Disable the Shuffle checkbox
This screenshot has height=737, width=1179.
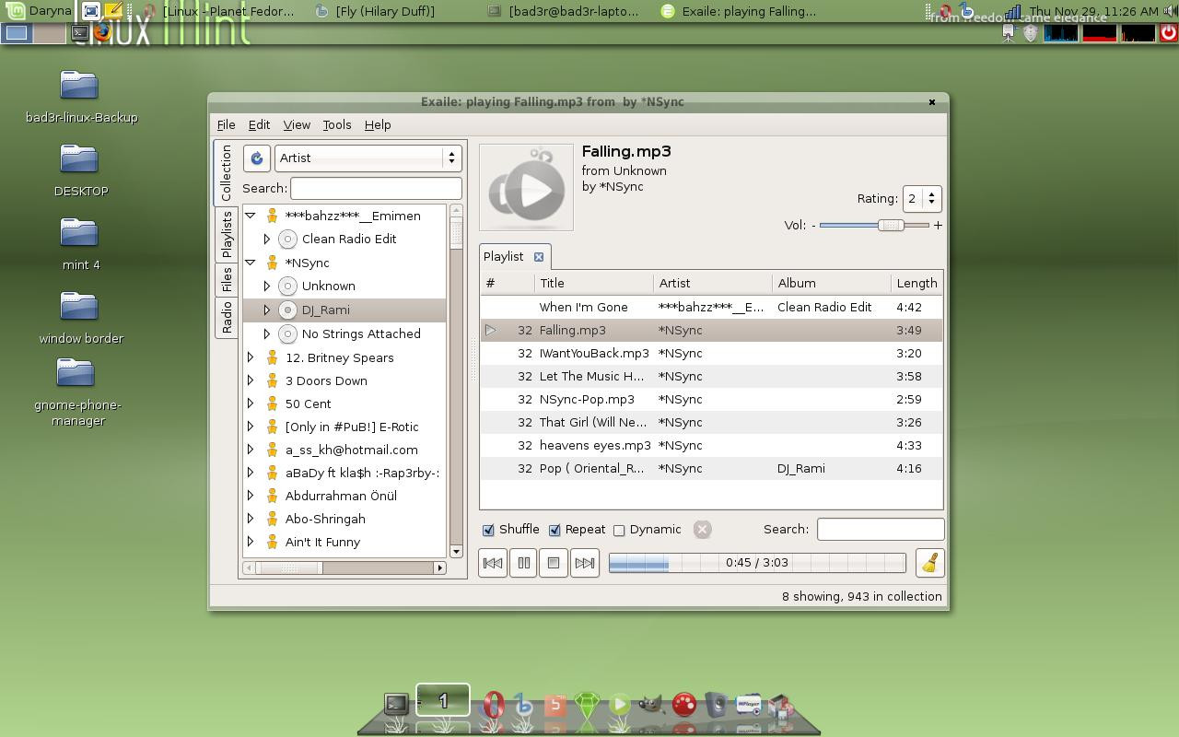[488, 530]
